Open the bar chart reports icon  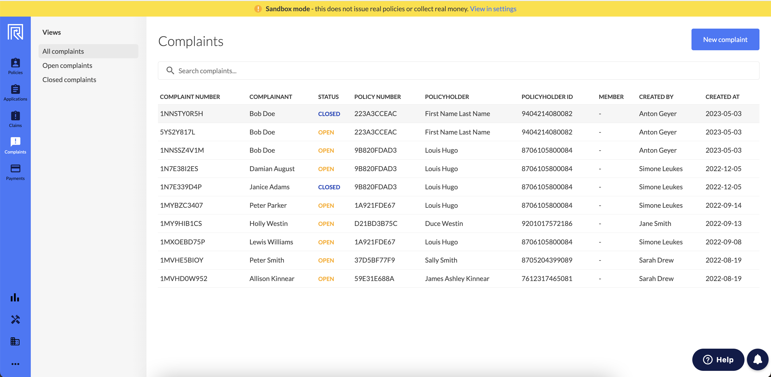coord(15,297)
